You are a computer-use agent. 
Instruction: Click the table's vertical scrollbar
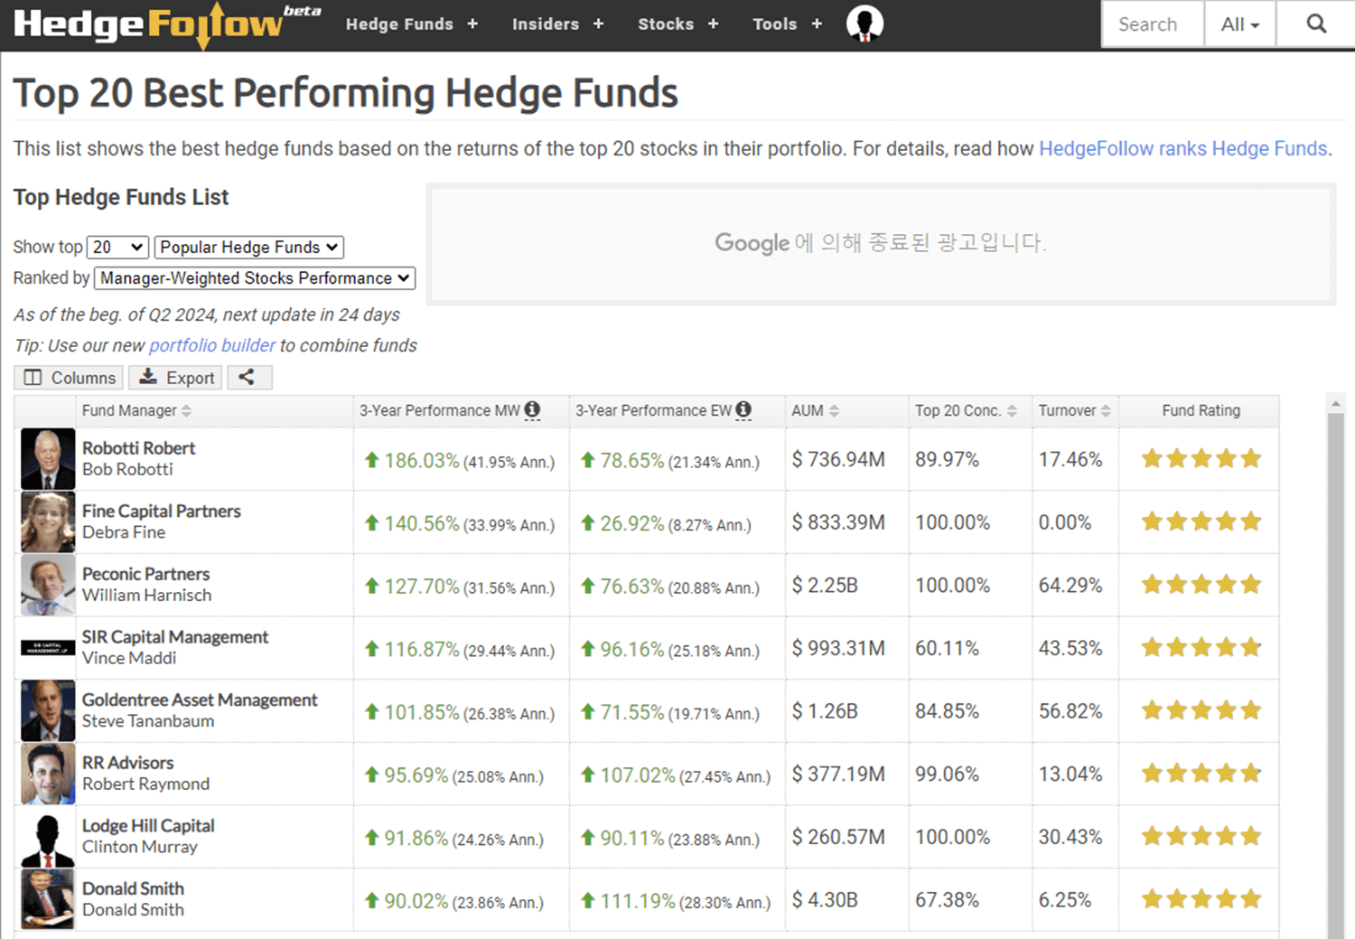point(1336,675)
